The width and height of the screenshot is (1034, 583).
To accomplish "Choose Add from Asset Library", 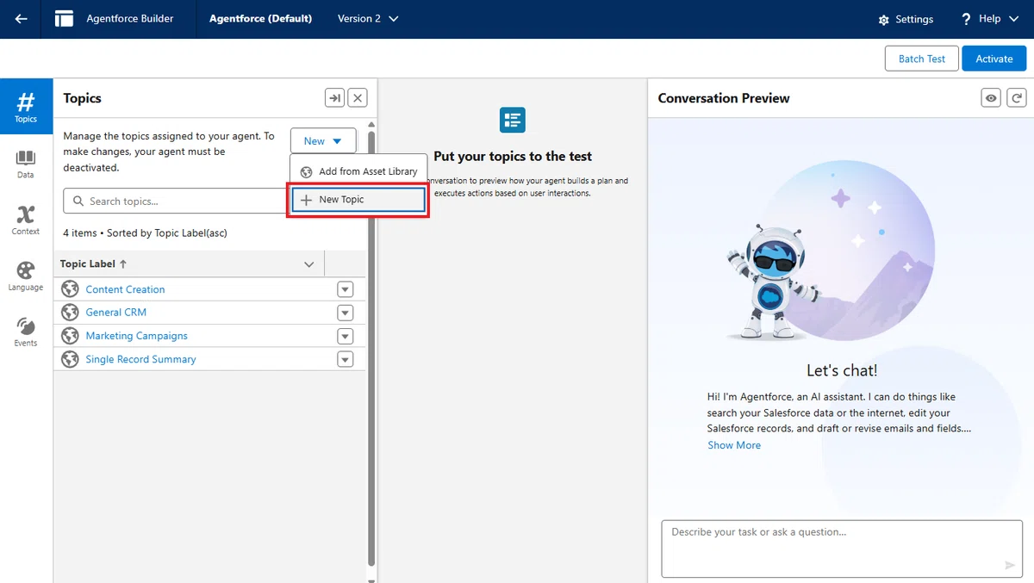I will (x=358, y=171).
